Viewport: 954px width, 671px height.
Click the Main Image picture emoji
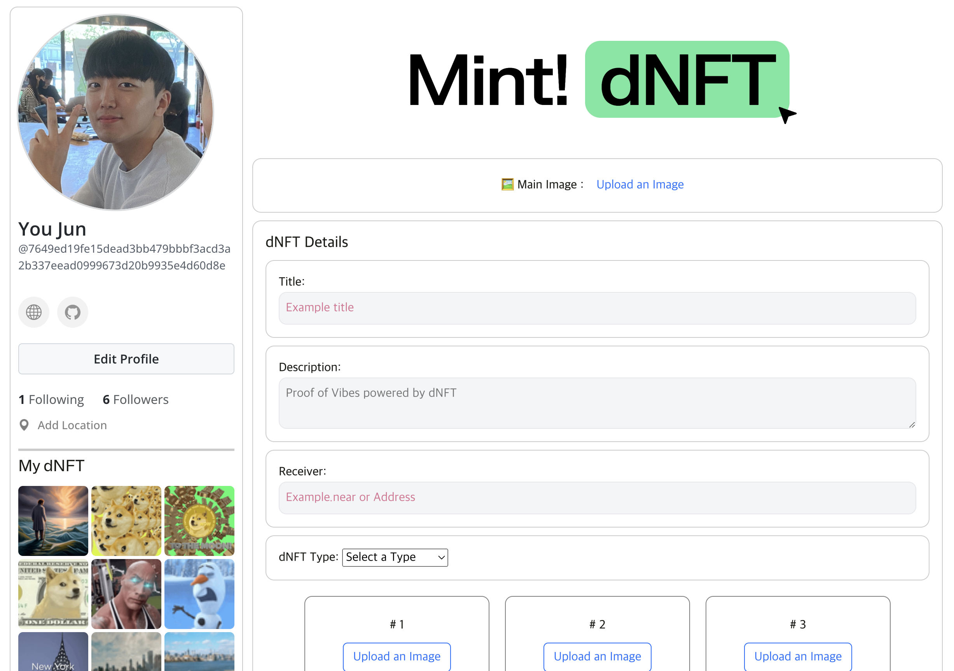[507, 185]
